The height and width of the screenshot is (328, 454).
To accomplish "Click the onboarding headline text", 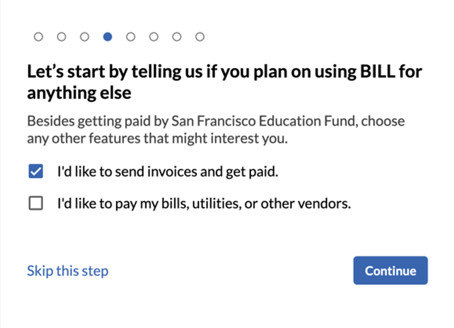I will (224, 82).
